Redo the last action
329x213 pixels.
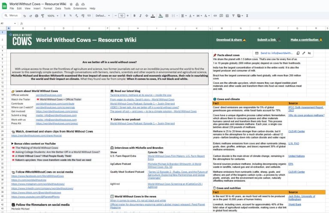pyautogui.click(x=31, y=16)
